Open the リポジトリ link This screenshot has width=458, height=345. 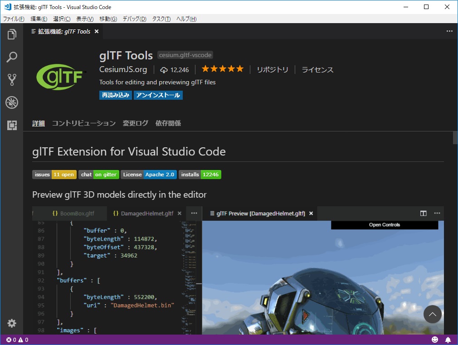point(272,70)
